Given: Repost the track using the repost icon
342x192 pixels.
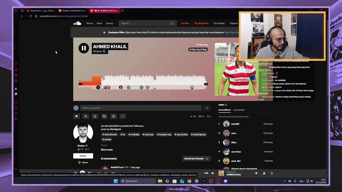Looking at the screenshot, I should 86,116.
